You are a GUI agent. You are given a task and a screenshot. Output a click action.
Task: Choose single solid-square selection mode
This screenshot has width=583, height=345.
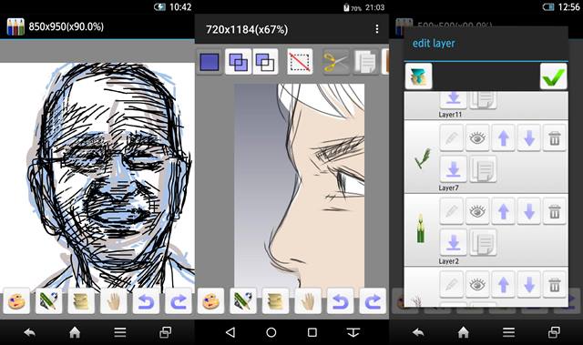[x=210, y=62]
